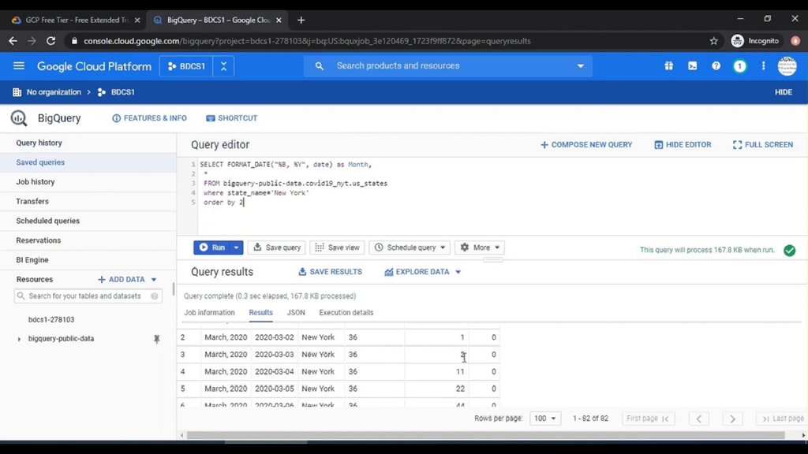
Task: Click the user account avatar
Action: tap(787, 66)
